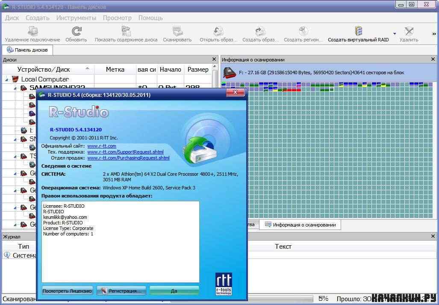The height and width of the screenshot is (305, 439).
Task: Click the Refresh (Обновить) toolbar icon
Action: [76, 31]
